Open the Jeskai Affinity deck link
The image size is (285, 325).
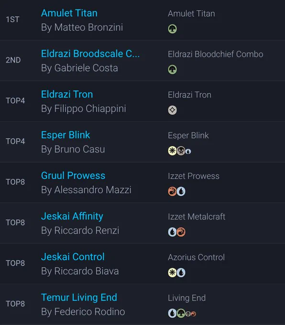(x=72, y=216)
